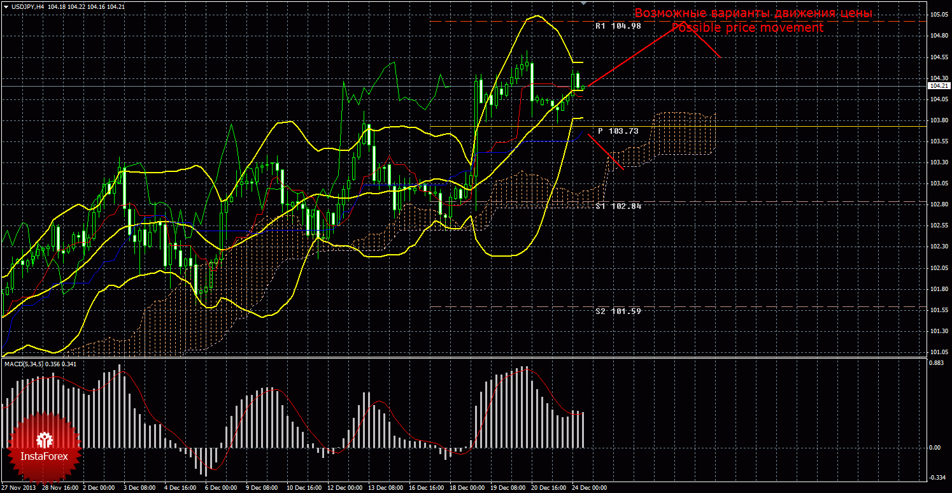The width and height of the screenshot is (952, 493).
Task: Click the 27 Nov 2013 date label
Action: [x=18, y=488]
